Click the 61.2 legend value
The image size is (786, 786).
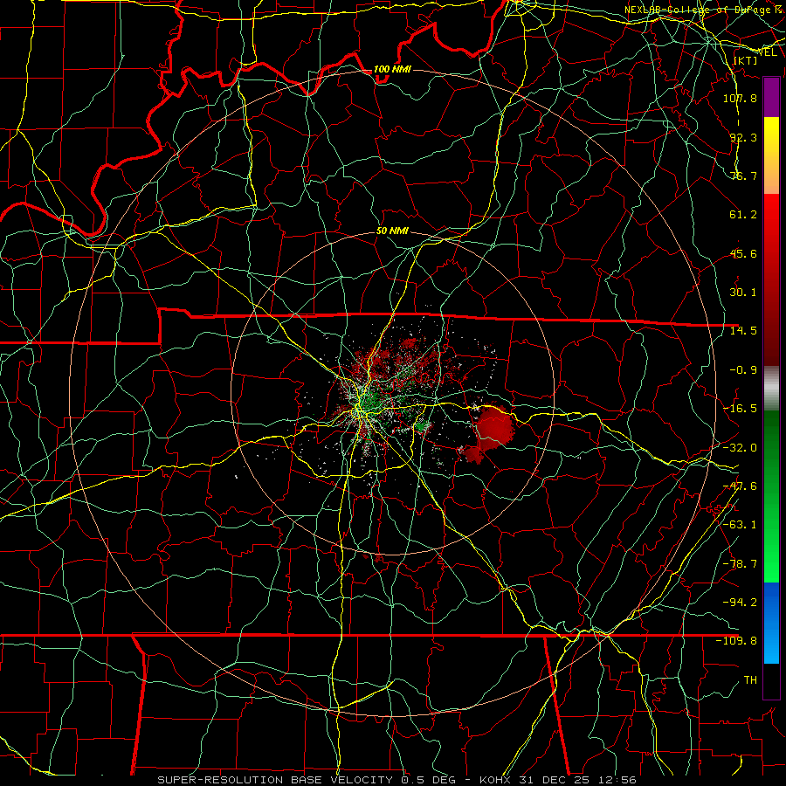tap(743, 215)
